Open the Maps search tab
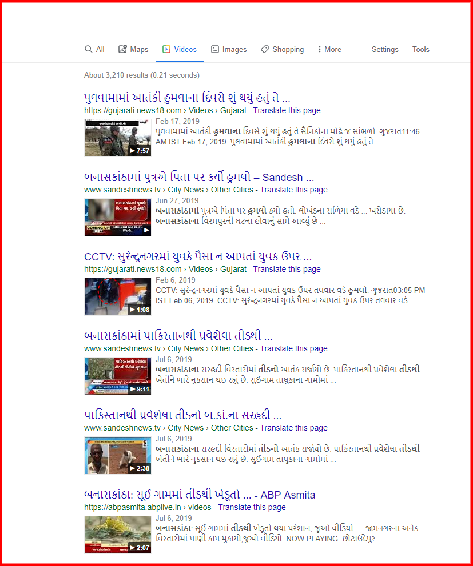The image size is (473, 566). point(133,50)
